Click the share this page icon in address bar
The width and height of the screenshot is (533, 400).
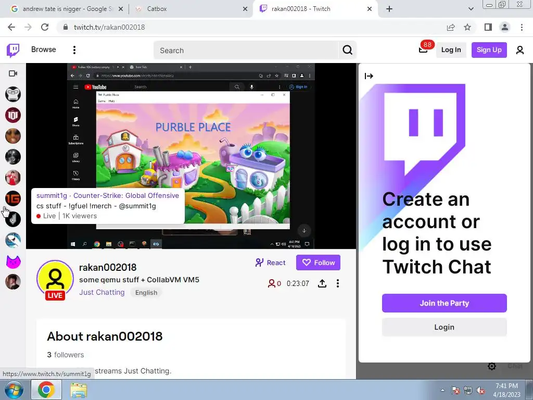(x=451, y=27)
